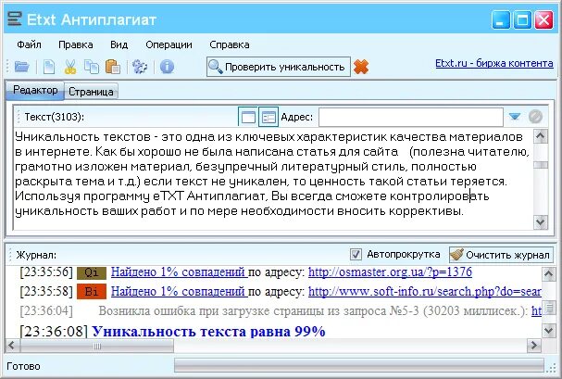Click journal horizontal scroll-right arrow

[x=534, y=346]
